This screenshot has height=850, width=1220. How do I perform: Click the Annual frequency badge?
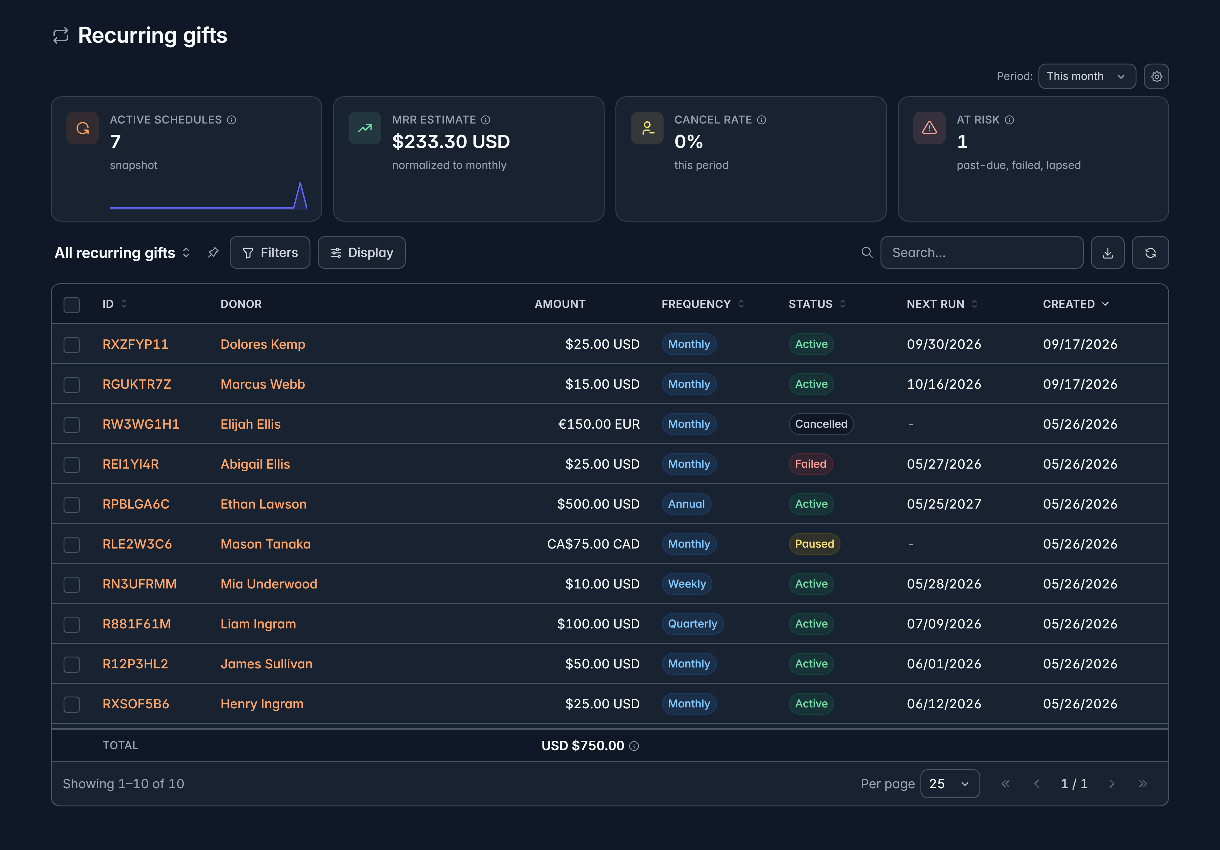(686, 504)
